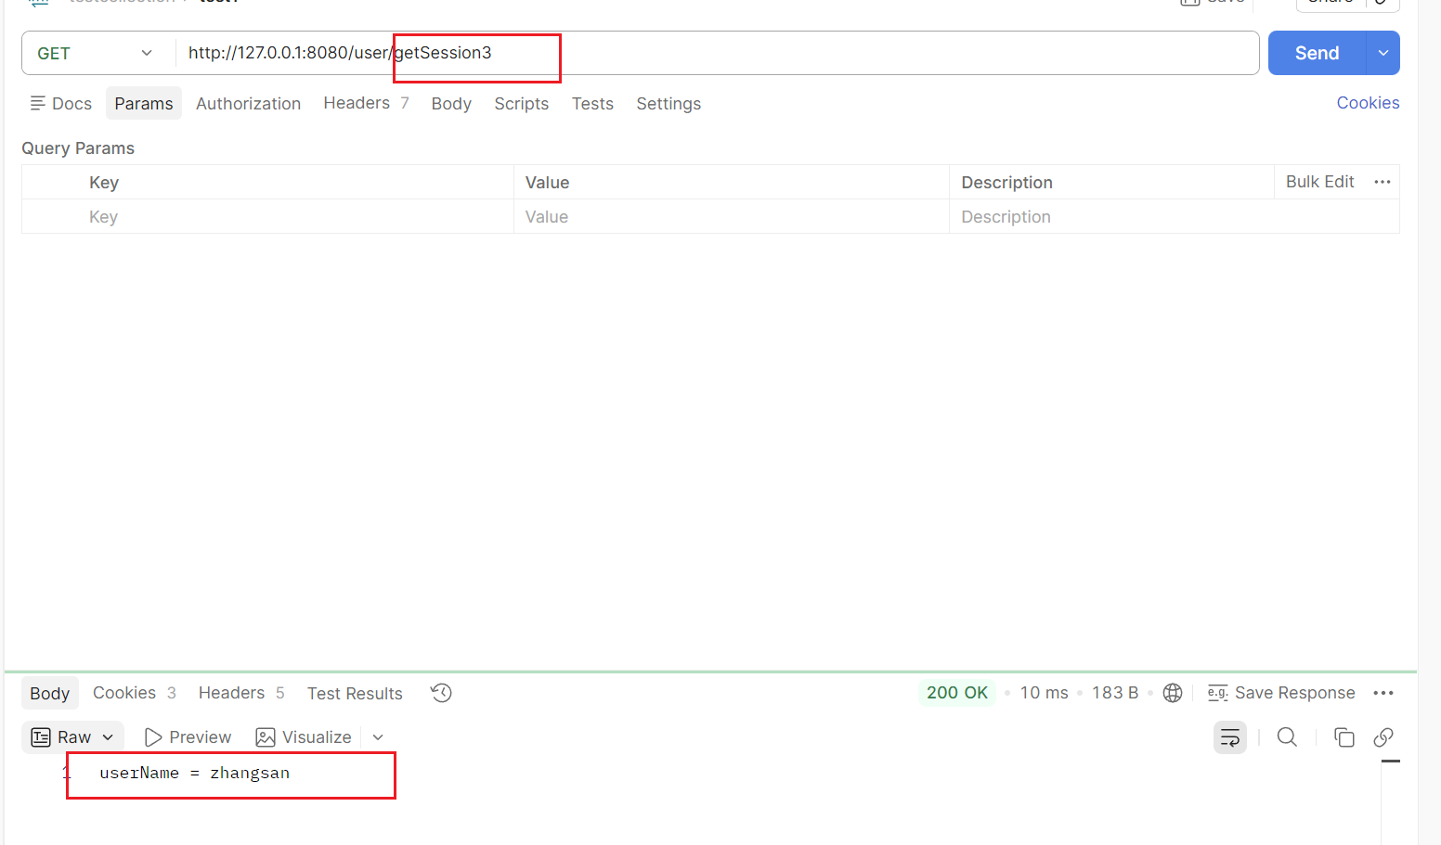Open the response Headers 5 tab

pyautogui.click(x=240, y=693)
